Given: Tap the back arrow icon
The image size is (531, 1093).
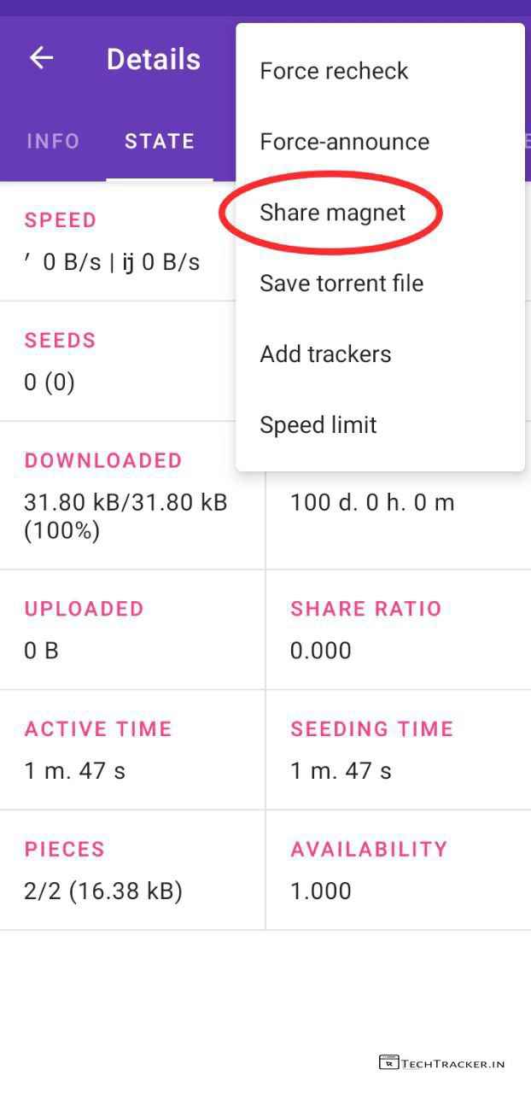Looking at the screenshot, I should pyautogui.click(x=41, y=58).
